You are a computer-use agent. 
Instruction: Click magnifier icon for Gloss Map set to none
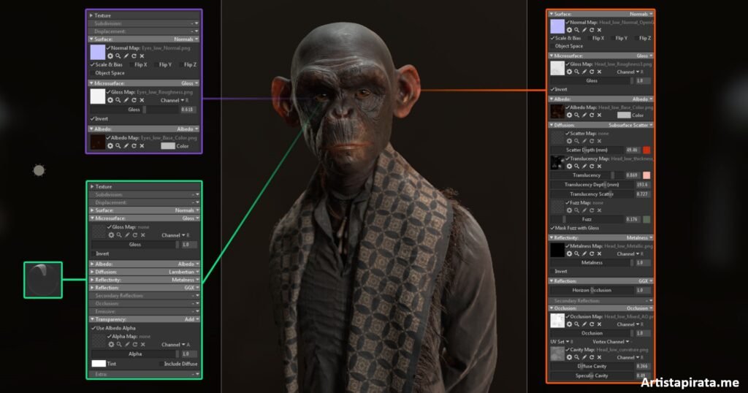(119, 235)
